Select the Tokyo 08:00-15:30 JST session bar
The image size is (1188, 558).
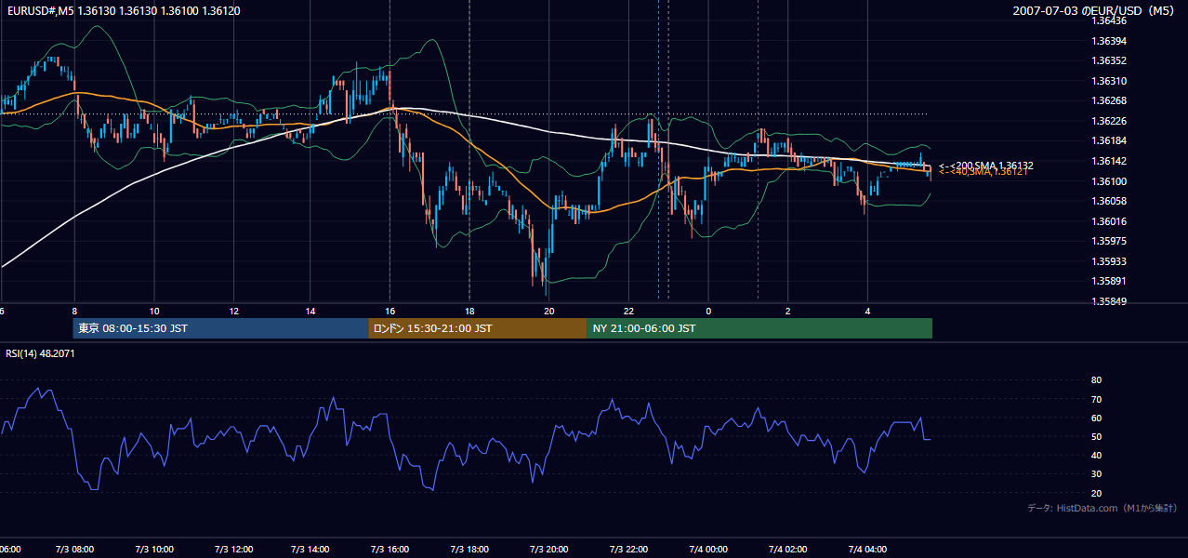(x=220, y=328)
